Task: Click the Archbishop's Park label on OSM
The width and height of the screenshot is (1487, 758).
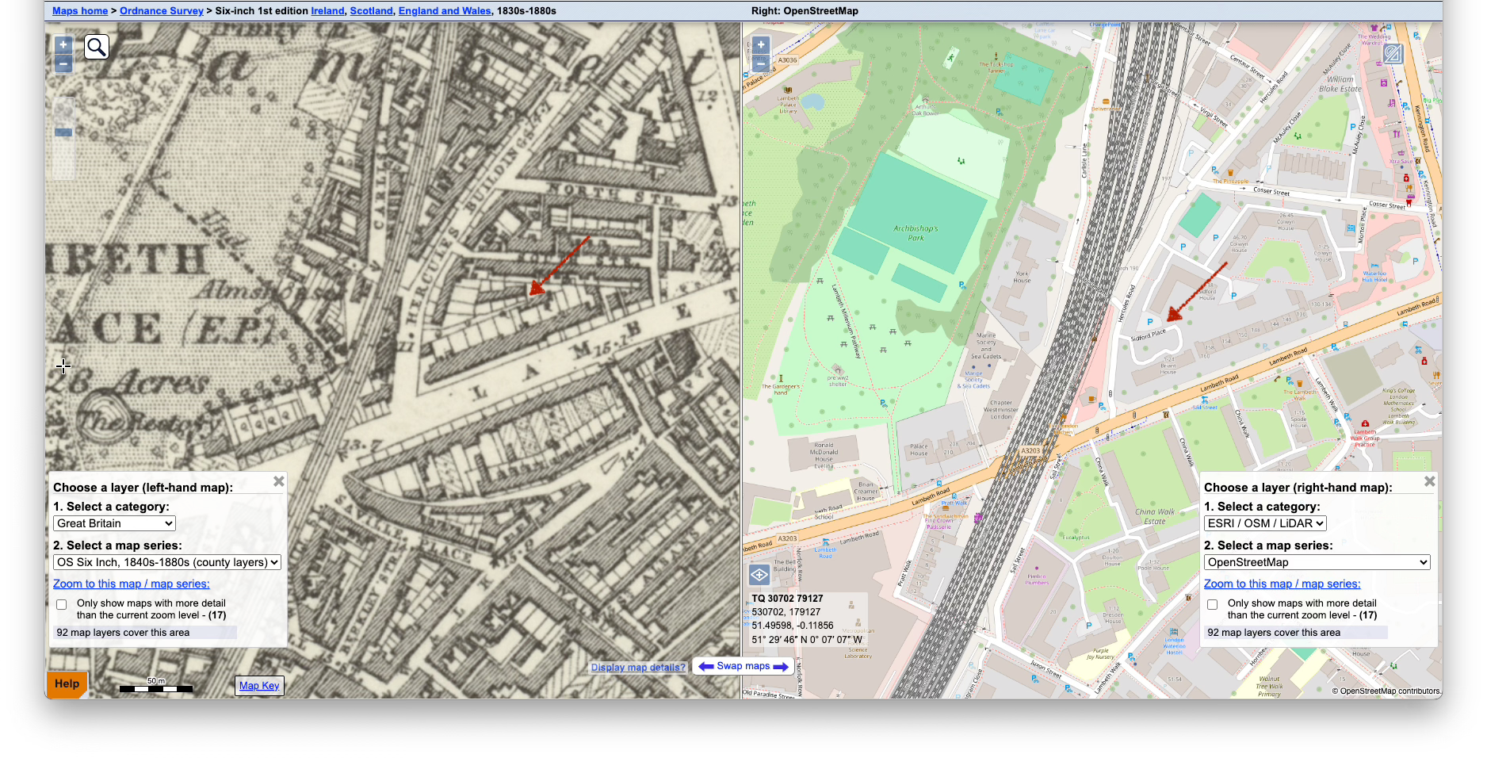Action: click(x=916, y=233)
